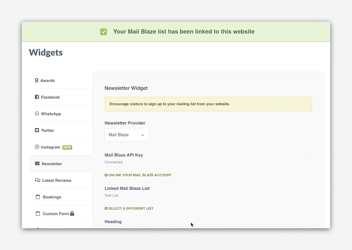Screen dimensions: 352x250
Task: Click the Latest Reviews chat bubbles icon
Action: (37, 180)
